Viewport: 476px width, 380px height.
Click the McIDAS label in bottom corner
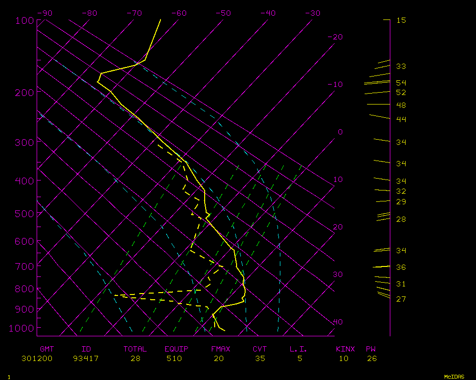pos(454,377)
